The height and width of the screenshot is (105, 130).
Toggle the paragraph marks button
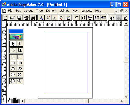click(x=76, y=18)
